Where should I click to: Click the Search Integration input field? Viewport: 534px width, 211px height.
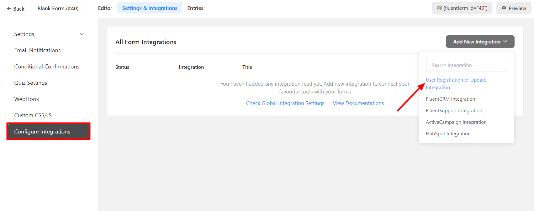click(466, 65)
